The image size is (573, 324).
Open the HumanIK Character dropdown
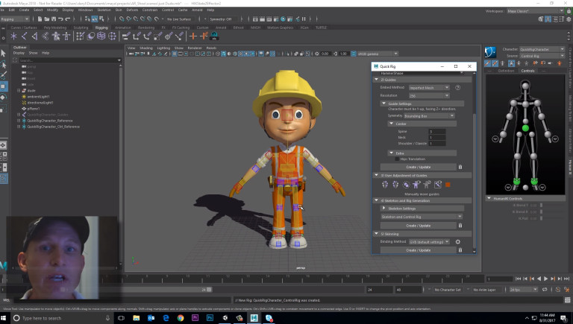(542, 49)
